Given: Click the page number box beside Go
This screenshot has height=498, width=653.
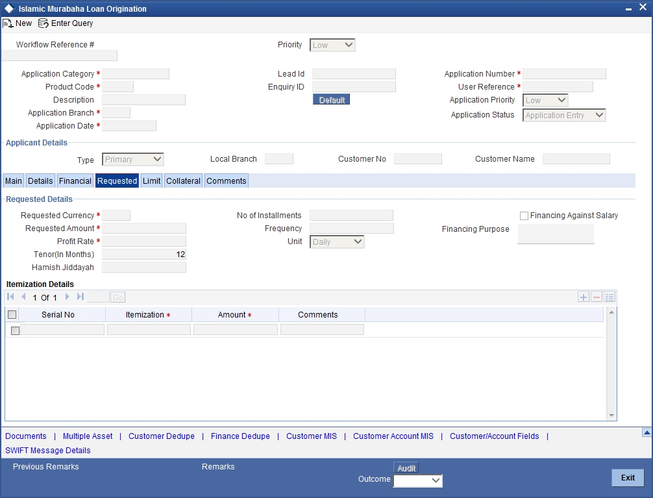Looking at the screenshot, I should pyautogui.click(x=99, y=297).
